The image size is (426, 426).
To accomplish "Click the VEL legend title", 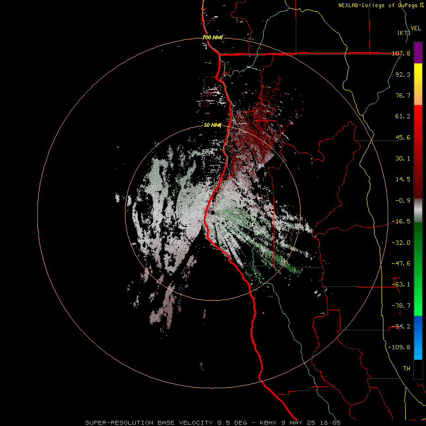I will (x=416, y=28).
